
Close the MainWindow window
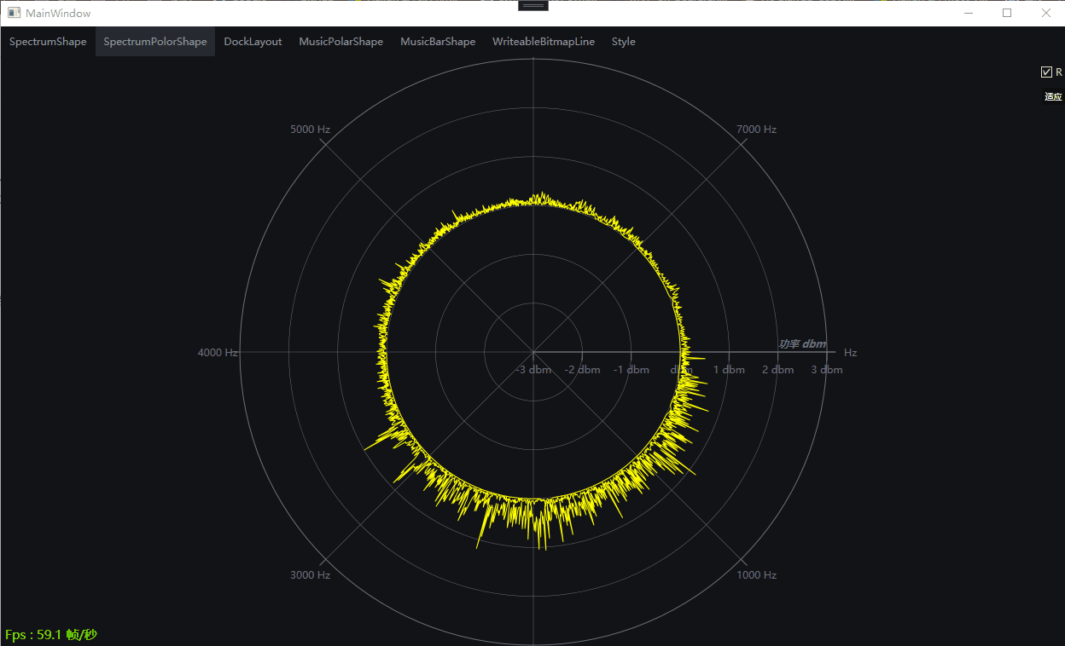1046,13
